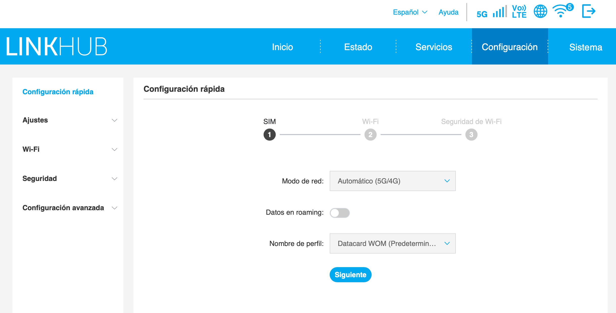The image size is (616, 313).
Task: Click the signal strength bars icon
Action: pyautogui.click(x=500, y=12)
